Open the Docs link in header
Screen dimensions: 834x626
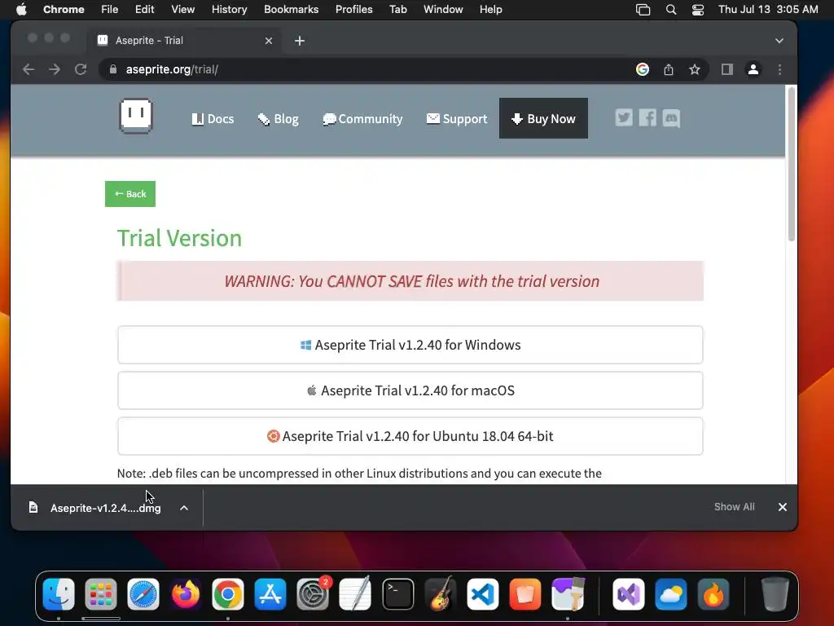213,119
